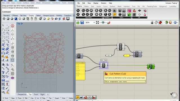The width and height of the screenshot is (180, 101).
Task: Click the Set + Seq label above Cull component
Action: click(x=104, y=60)
